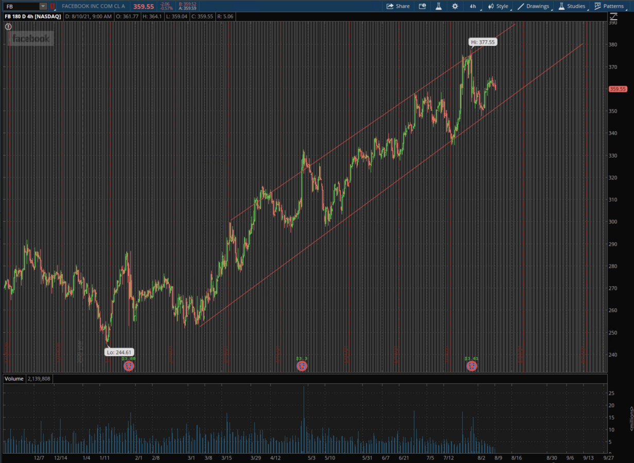Click the Volume study label
Viewport: 634px width, 463px height.
pyautogui.click(x=14, y=379)
